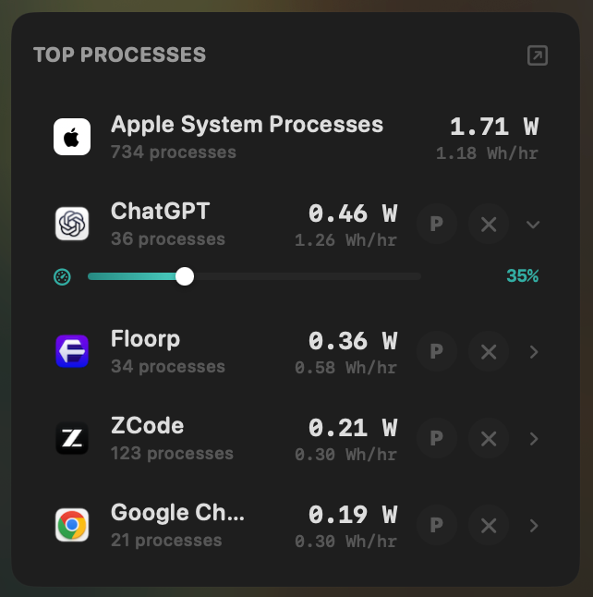Click the teal speedometer limiter icon

tap(62, 277)
